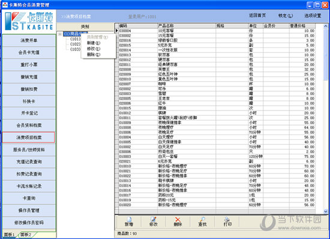Image resolution: width=330 pixels, height=239 pixels.
Task: Open 卡流水帐记录 from the sidebar
Action: [x=29, y=186]
